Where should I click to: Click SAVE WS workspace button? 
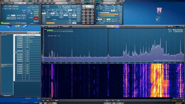point(24,23)
